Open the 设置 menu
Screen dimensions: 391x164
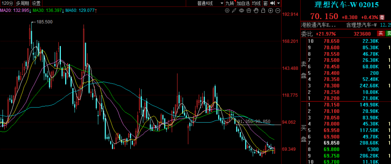coord(36,3)
